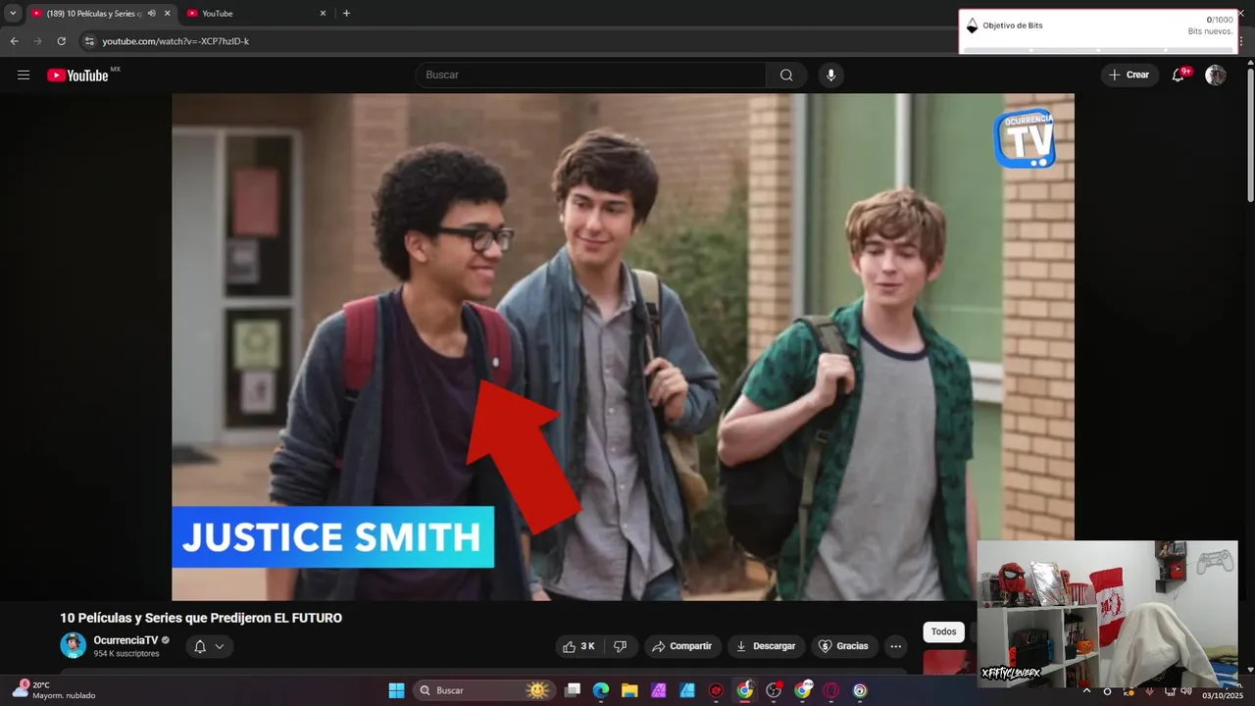Image resolution: width=1255 pixels, height=706 pixels.
Task: Open Task View on the taskbar
Action: point(573,690)
